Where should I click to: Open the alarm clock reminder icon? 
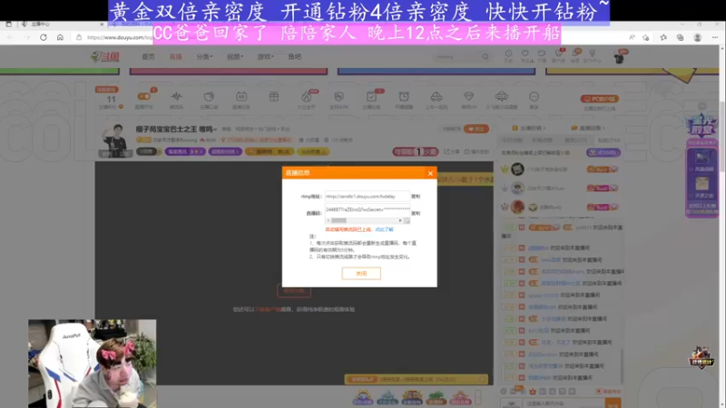pos(404,96)
